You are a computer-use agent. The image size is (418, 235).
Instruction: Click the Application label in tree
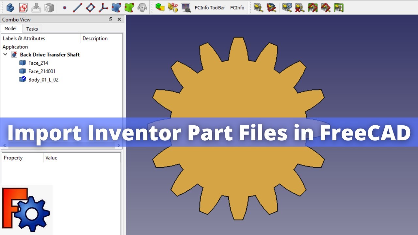tap(15, 47)
